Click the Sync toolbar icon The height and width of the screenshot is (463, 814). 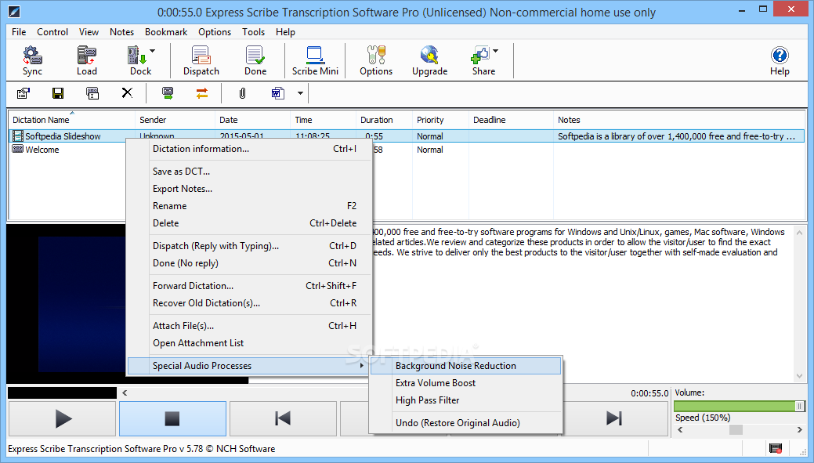(x=32, y=61)
